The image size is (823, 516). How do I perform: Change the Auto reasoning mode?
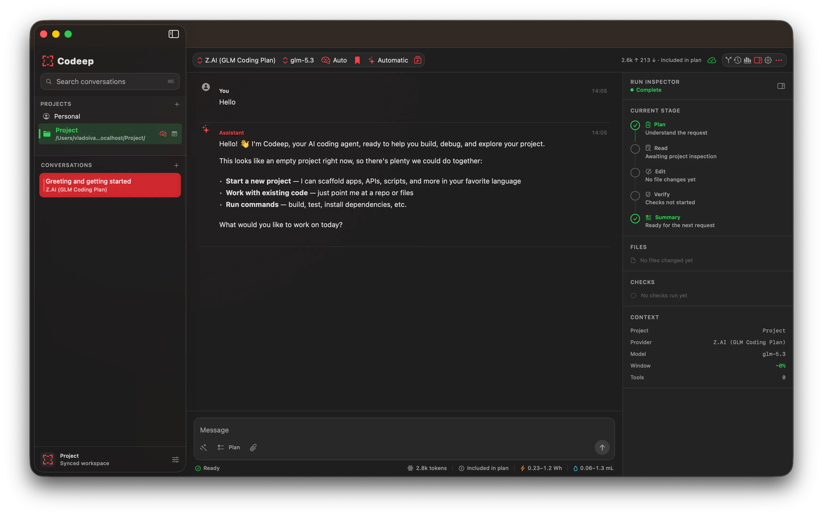coord(334,60)
